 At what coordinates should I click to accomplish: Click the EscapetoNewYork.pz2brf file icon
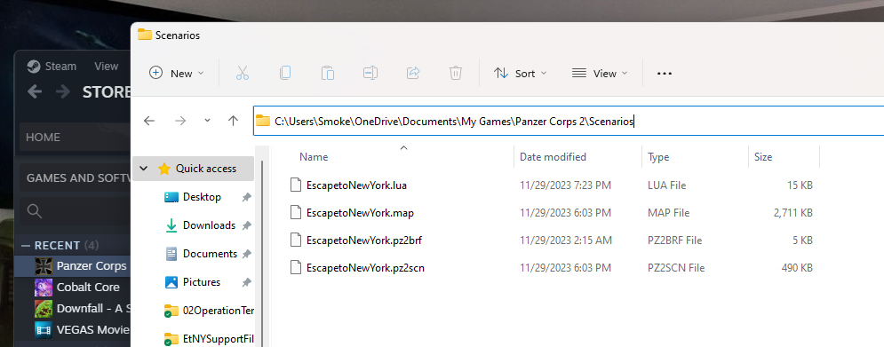click(x=296, y=240)
